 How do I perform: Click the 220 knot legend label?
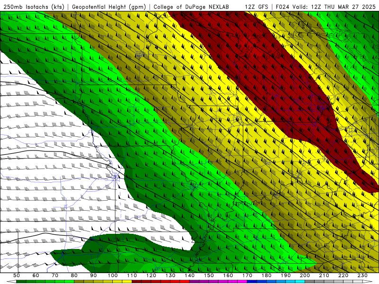click(343, 275)
